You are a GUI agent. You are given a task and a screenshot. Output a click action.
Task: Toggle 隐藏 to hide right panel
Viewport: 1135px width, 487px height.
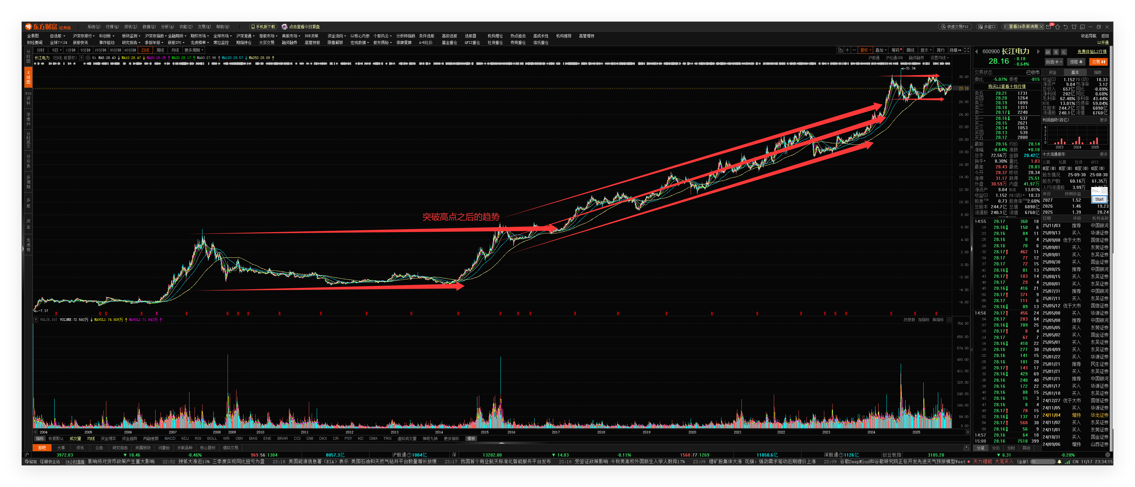[x=955, y=50]
